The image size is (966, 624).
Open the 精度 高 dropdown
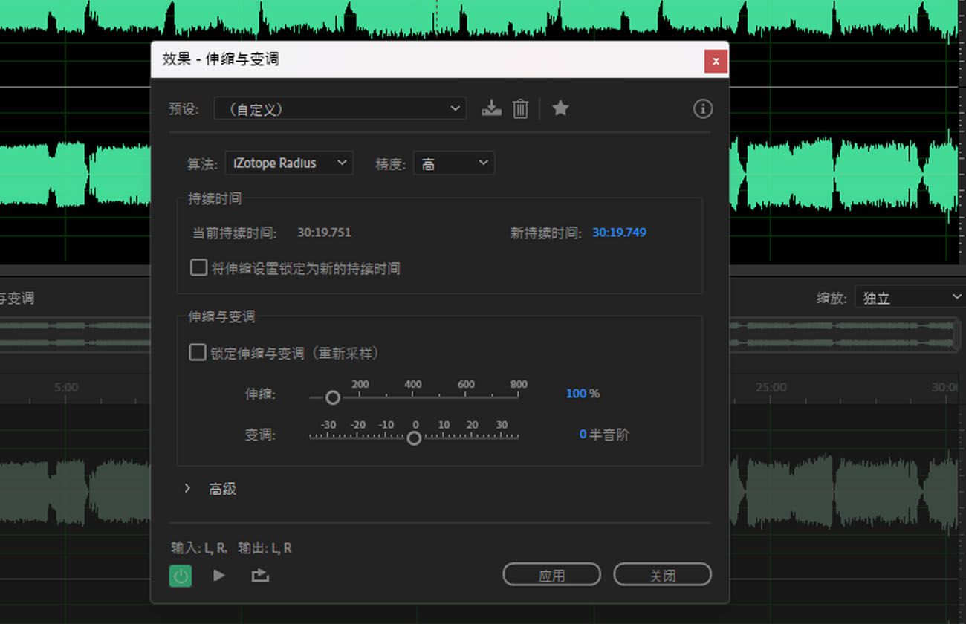454,163
